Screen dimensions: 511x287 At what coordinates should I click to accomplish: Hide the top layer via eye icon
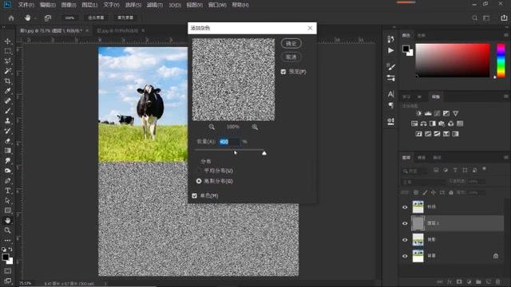pos(405,207)
